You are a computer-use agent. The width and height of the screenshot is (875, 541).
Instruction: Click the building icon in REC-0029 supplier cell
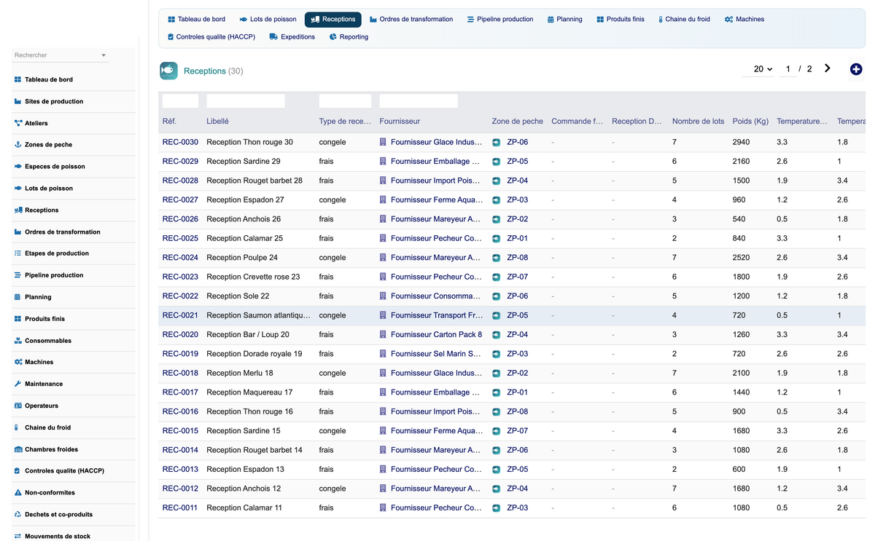[383, 162]
